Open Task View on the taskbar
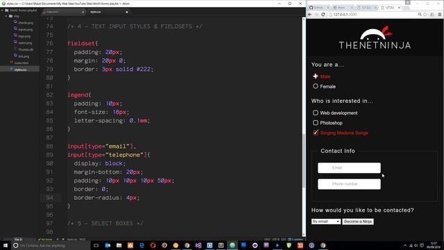Viewport: 444px width, 250px height. [96, 245]
